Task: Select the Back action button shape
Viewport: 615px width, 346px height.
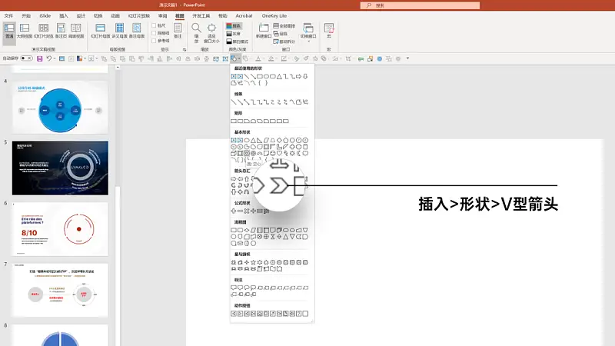Action: click(x=234, y=314)
